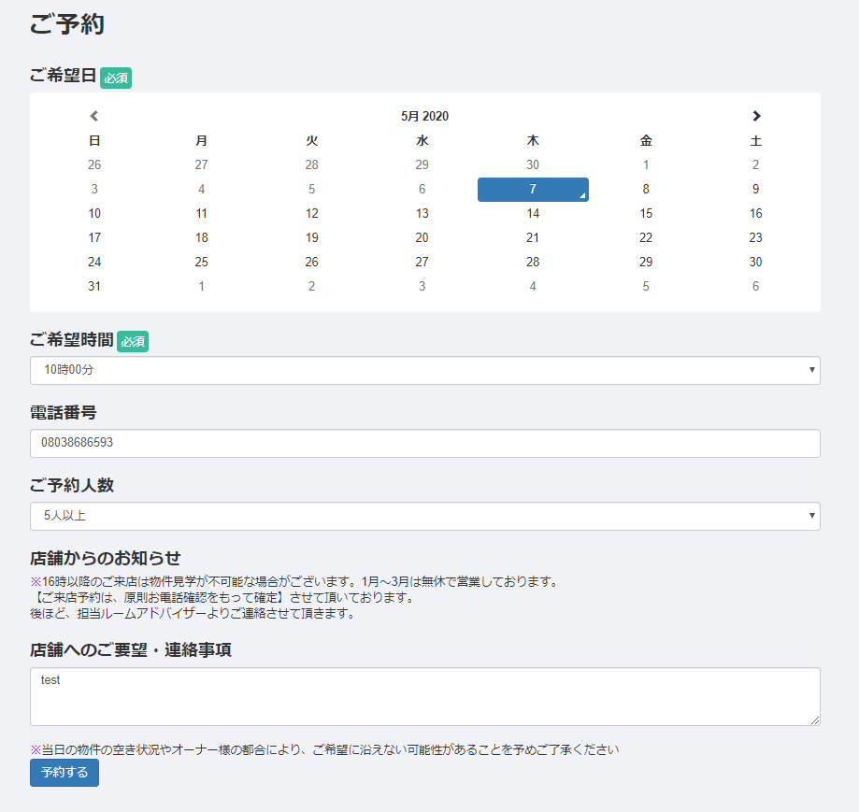The image size is (859, 812).
Task: Select May 10 on the calendar
Action: (x=93, y=213)
